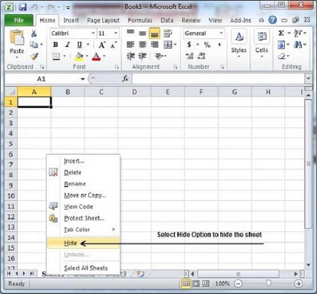This screenshot has width=317, height=294.
Task: Toggle Bold formatting
Action: tap(55, 45)
